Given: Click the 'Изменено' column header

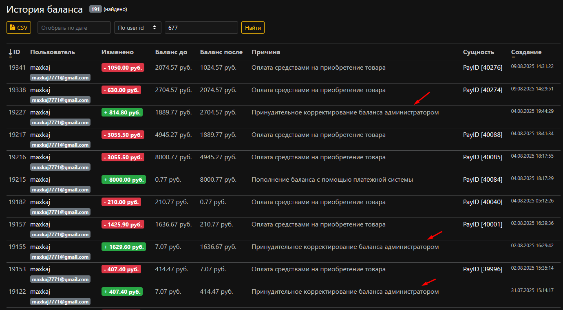Looking at the screenshot, I should pos(117,52).
